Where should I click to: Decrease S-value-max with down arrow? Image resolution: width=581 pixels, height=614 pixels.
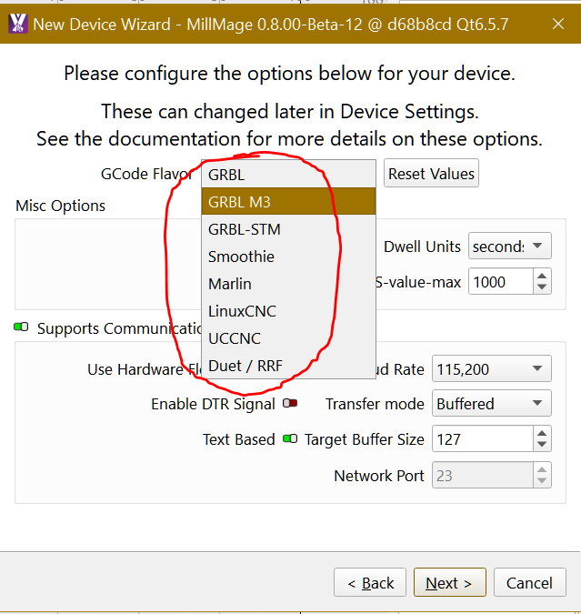tap(542, 287)
